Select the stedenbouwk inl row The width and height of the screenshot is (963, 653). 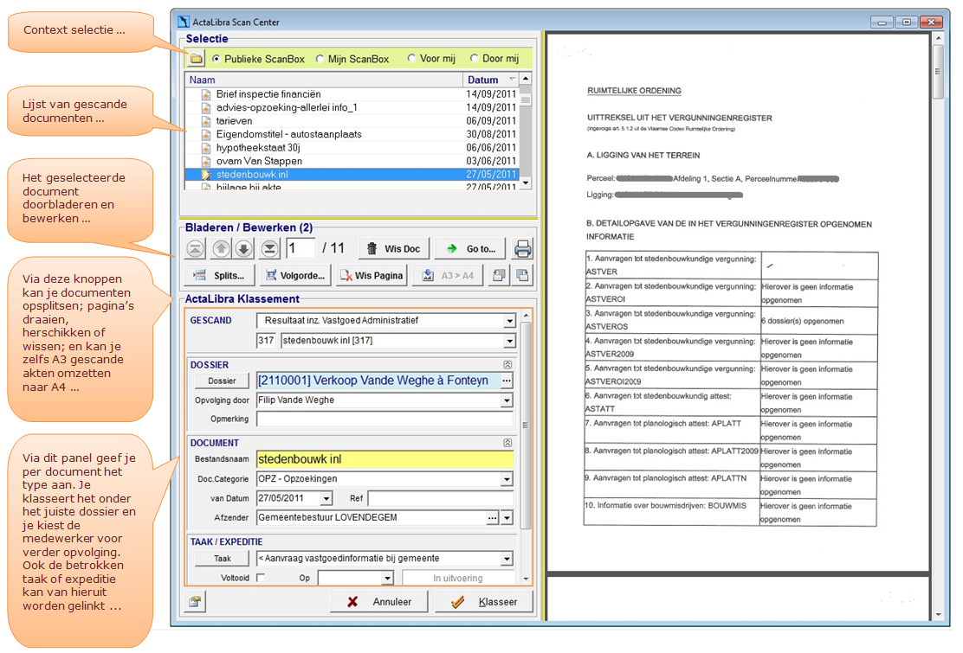click(352, 175)
